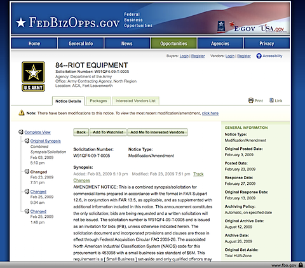
Task: Click the Total HUB-Zone set aside text
Action: coord(238,256)
